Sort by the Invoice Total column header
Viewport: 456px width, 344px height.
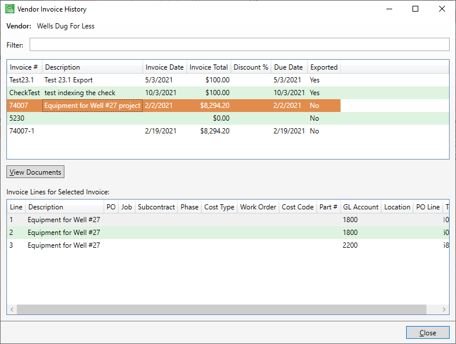(x=208, y=67)
